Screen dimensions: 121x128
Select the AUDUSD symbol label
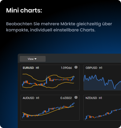pyautogui.click(x=28, y=98)
